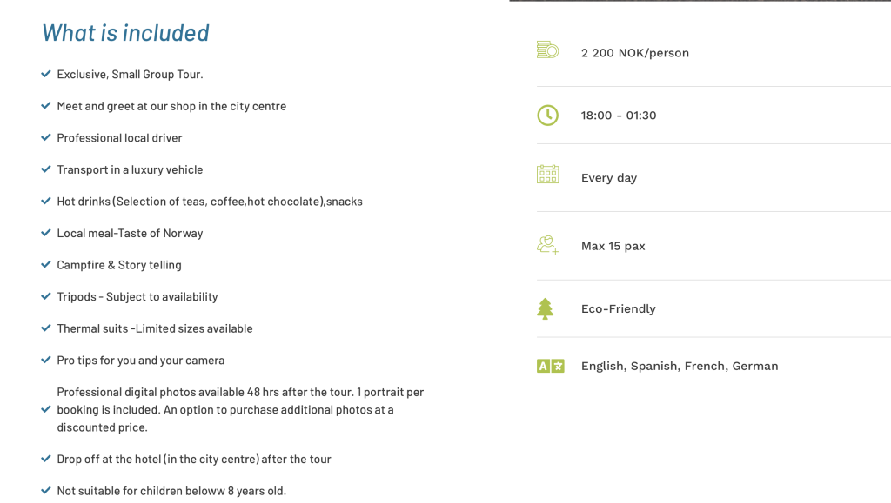Click Thermal suits -Limited sizes available item
Viewport: 891px width, 503px height.
point(155,328)
